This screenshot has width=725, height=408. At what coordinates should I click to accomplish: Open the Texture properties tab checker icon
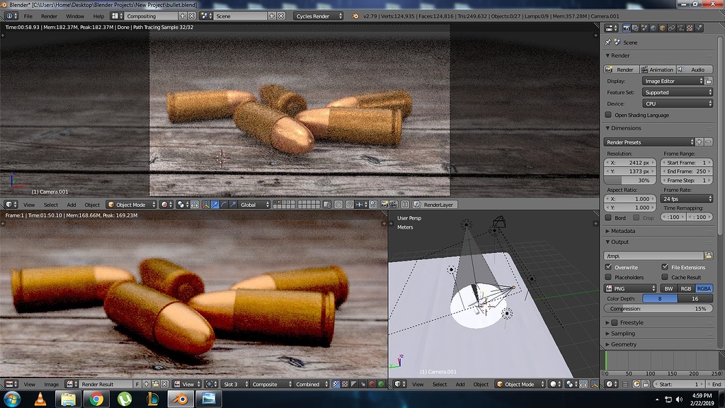(x=690, y=28)
